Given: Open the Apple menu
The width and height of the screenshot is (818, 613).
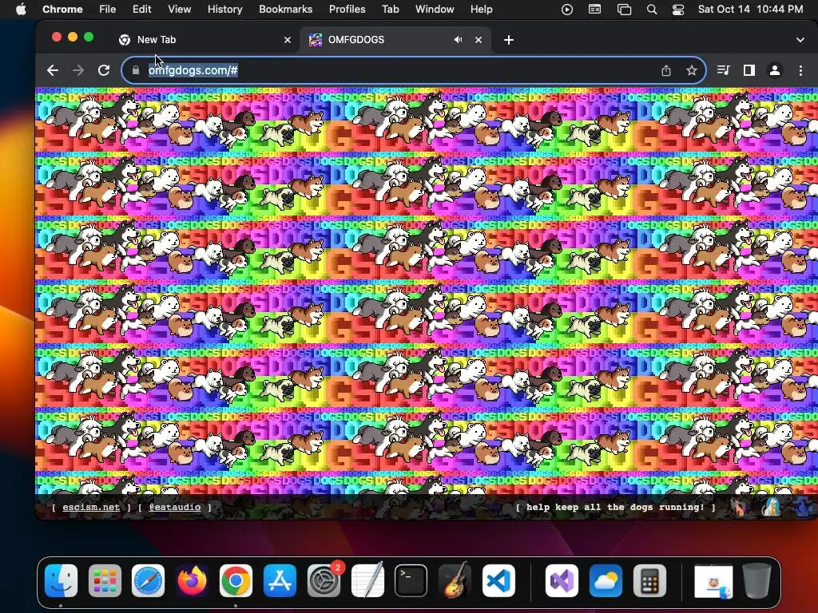Looking at the screenshot, I should point(21,10).
